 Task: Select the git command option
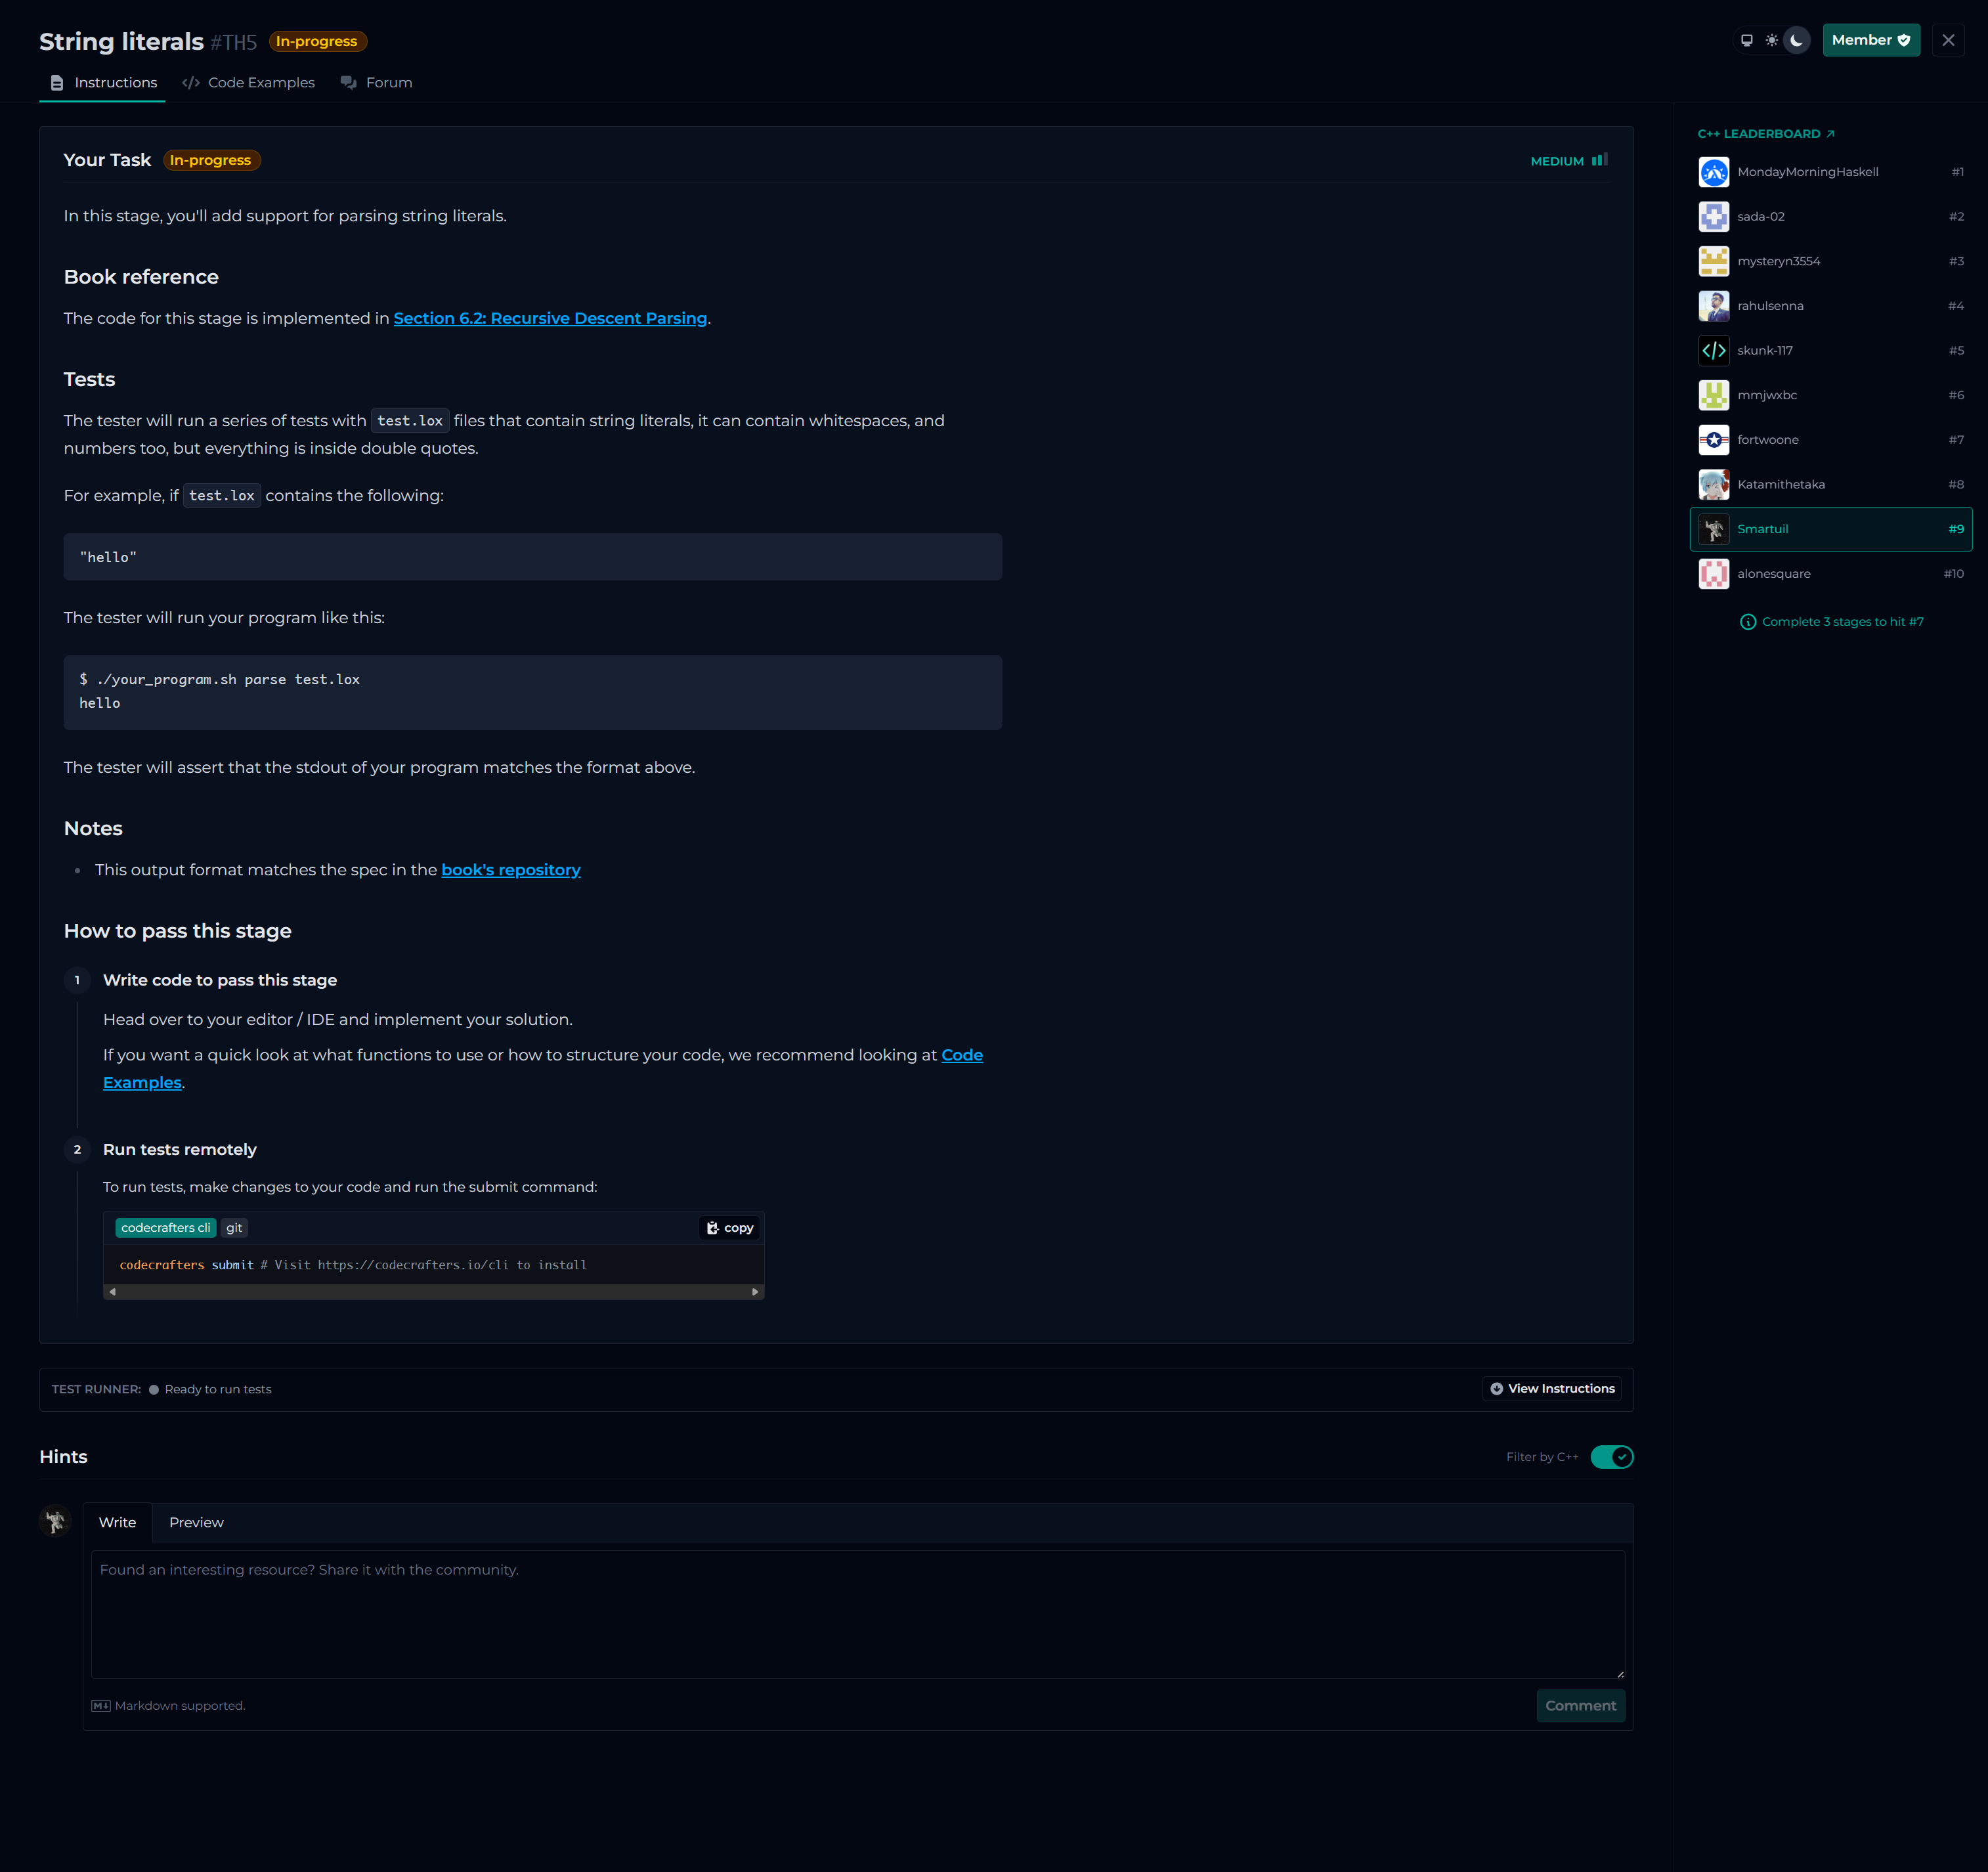coord(234,1228)
